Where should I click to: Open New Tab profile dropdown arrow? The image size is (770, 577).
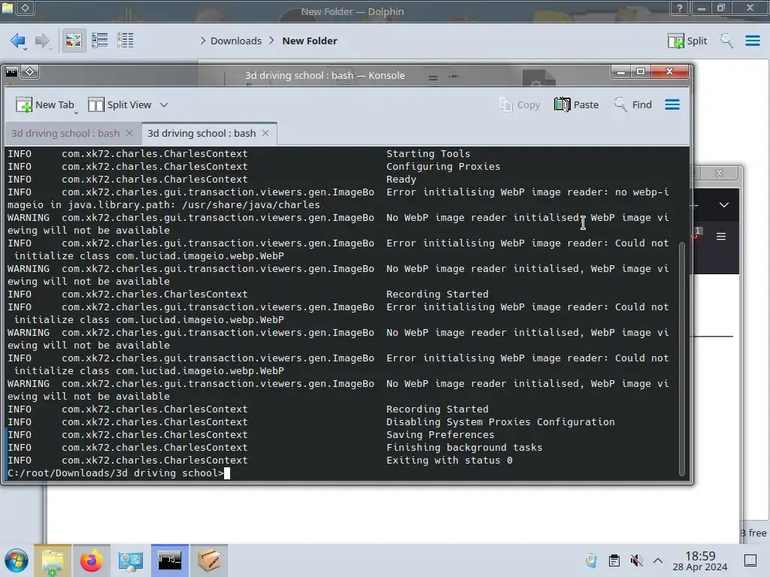tap(76, 113)
